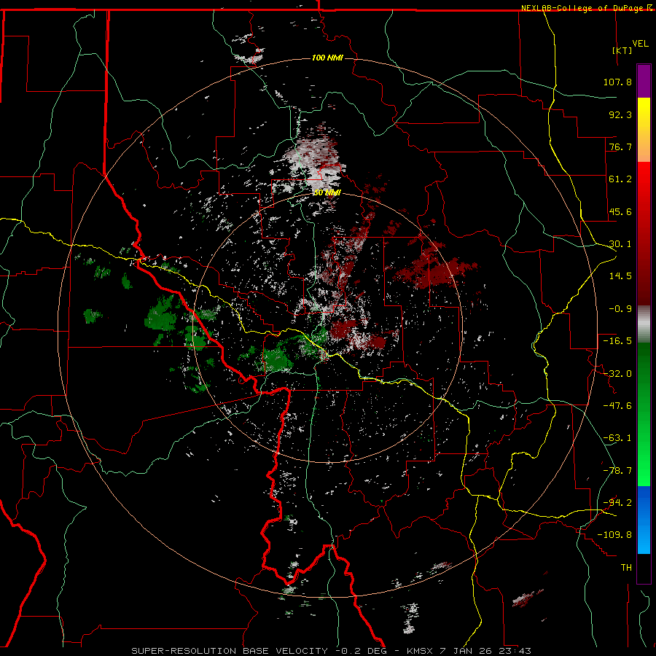The width and height of the screenshot is (656, 656).
Task: Click the gray near-zero segment of color bar
Action: [644, 324]
